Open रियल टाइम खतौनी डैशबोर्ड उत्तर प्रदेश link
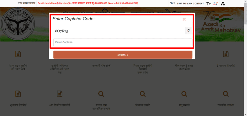This screenshot has width=247, height=116. [143, 69]
